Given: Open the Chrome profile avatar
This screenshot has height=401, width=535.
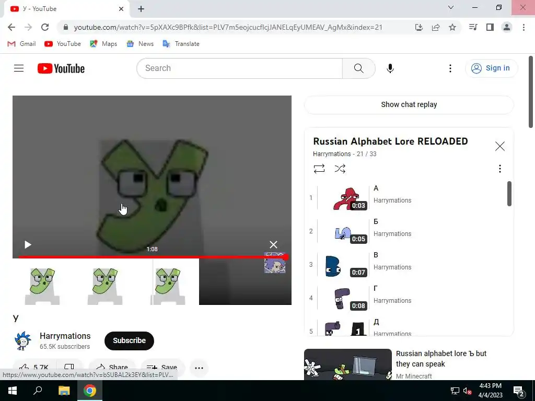Looking at the screenshot, I should click(507, 27).
